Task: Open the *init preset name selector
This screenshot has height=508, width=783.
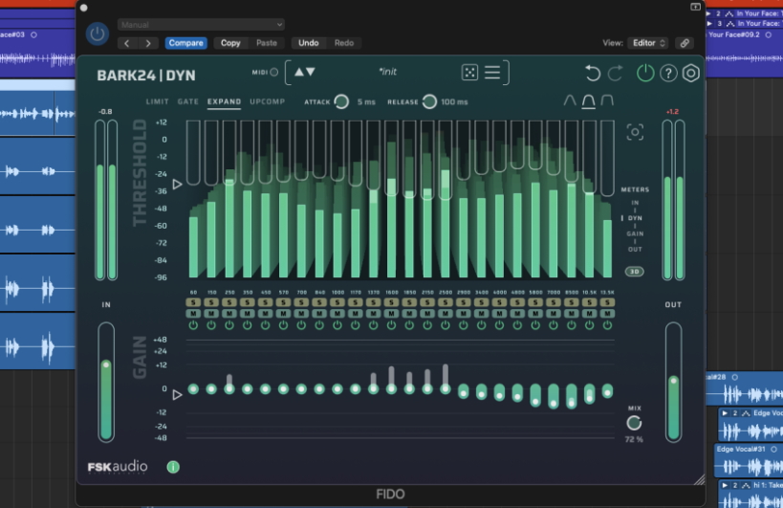Action: pyautogui.click(x=387, y=72)
